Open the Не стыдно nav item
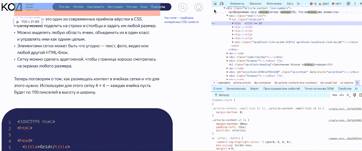This screenshot has height=151, width=362. coord(115,7)
